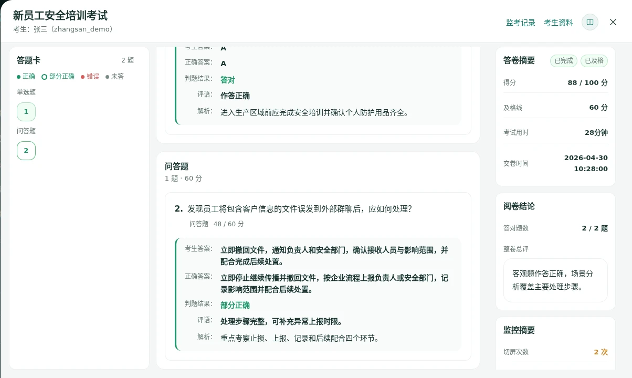Close the exam review dialog

[613, 22]
